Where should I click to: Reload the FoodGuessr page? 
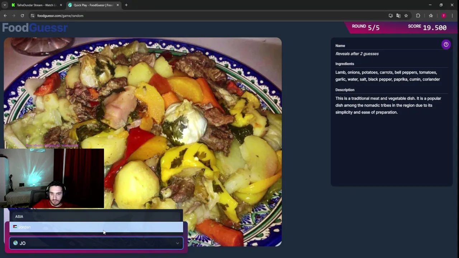click(x=22, y=16)
